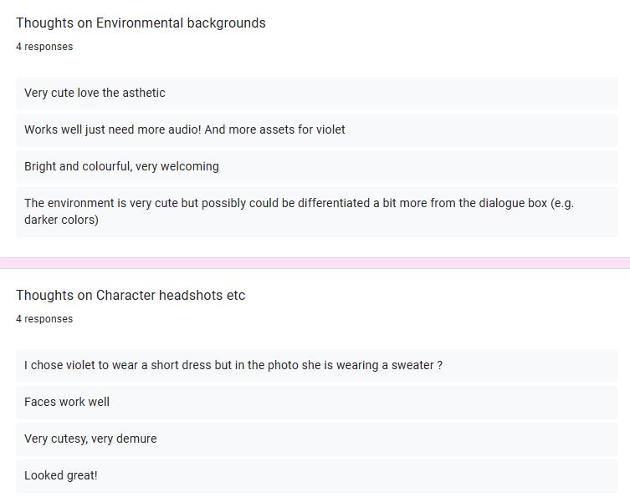Click the '4 responses' count under Environmental backgrounds
Viewport: 630px width, 497px height.
(x=44, y=47)
